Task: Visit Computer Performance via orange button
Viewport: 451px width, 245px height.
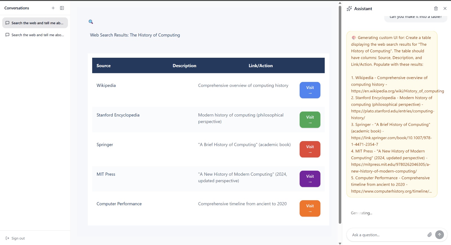Action: click(x=310, y=208)
